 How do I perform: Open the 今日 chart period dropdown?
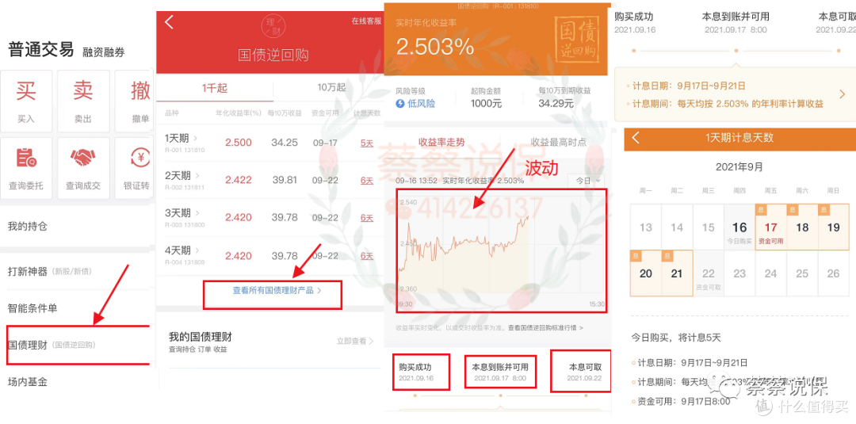pyautogui.click(x=587, y=181)
